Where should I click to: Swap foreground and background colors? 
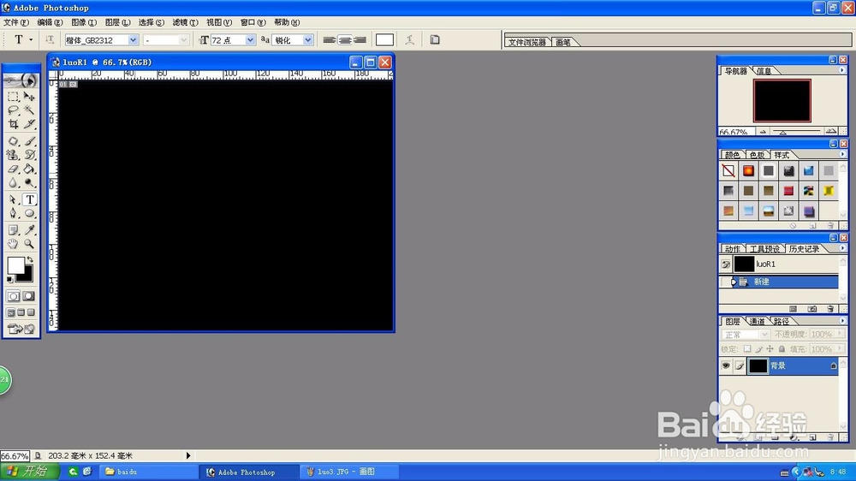pyautogui.click(x=30, y=260)
